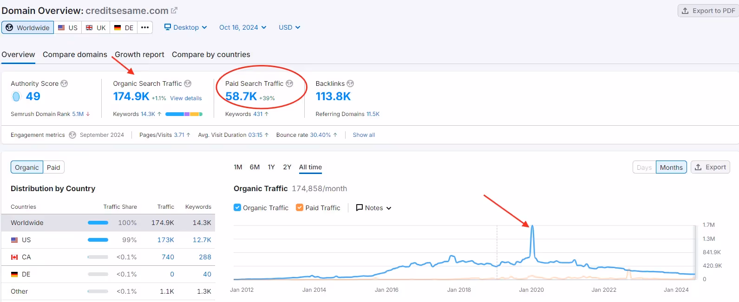Click the Worldwide traffic share bar
This screenshot has width=739, height=302.
[98, 223]
